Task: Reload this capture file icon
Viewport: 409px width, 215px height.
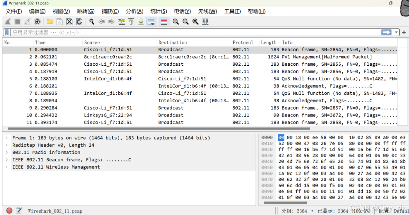Action: point(79,22)
